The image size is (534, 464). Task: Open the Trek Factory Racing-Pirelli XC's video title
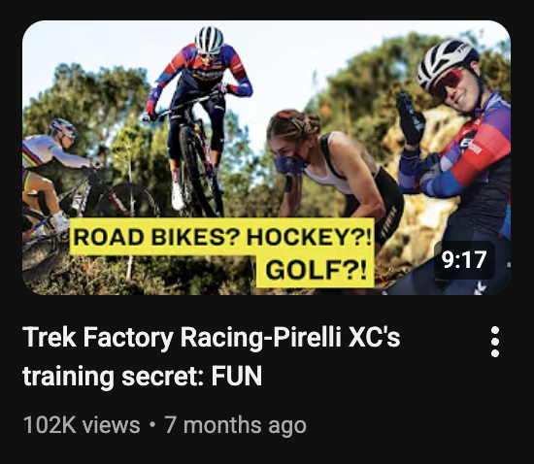tap(211, 356)
